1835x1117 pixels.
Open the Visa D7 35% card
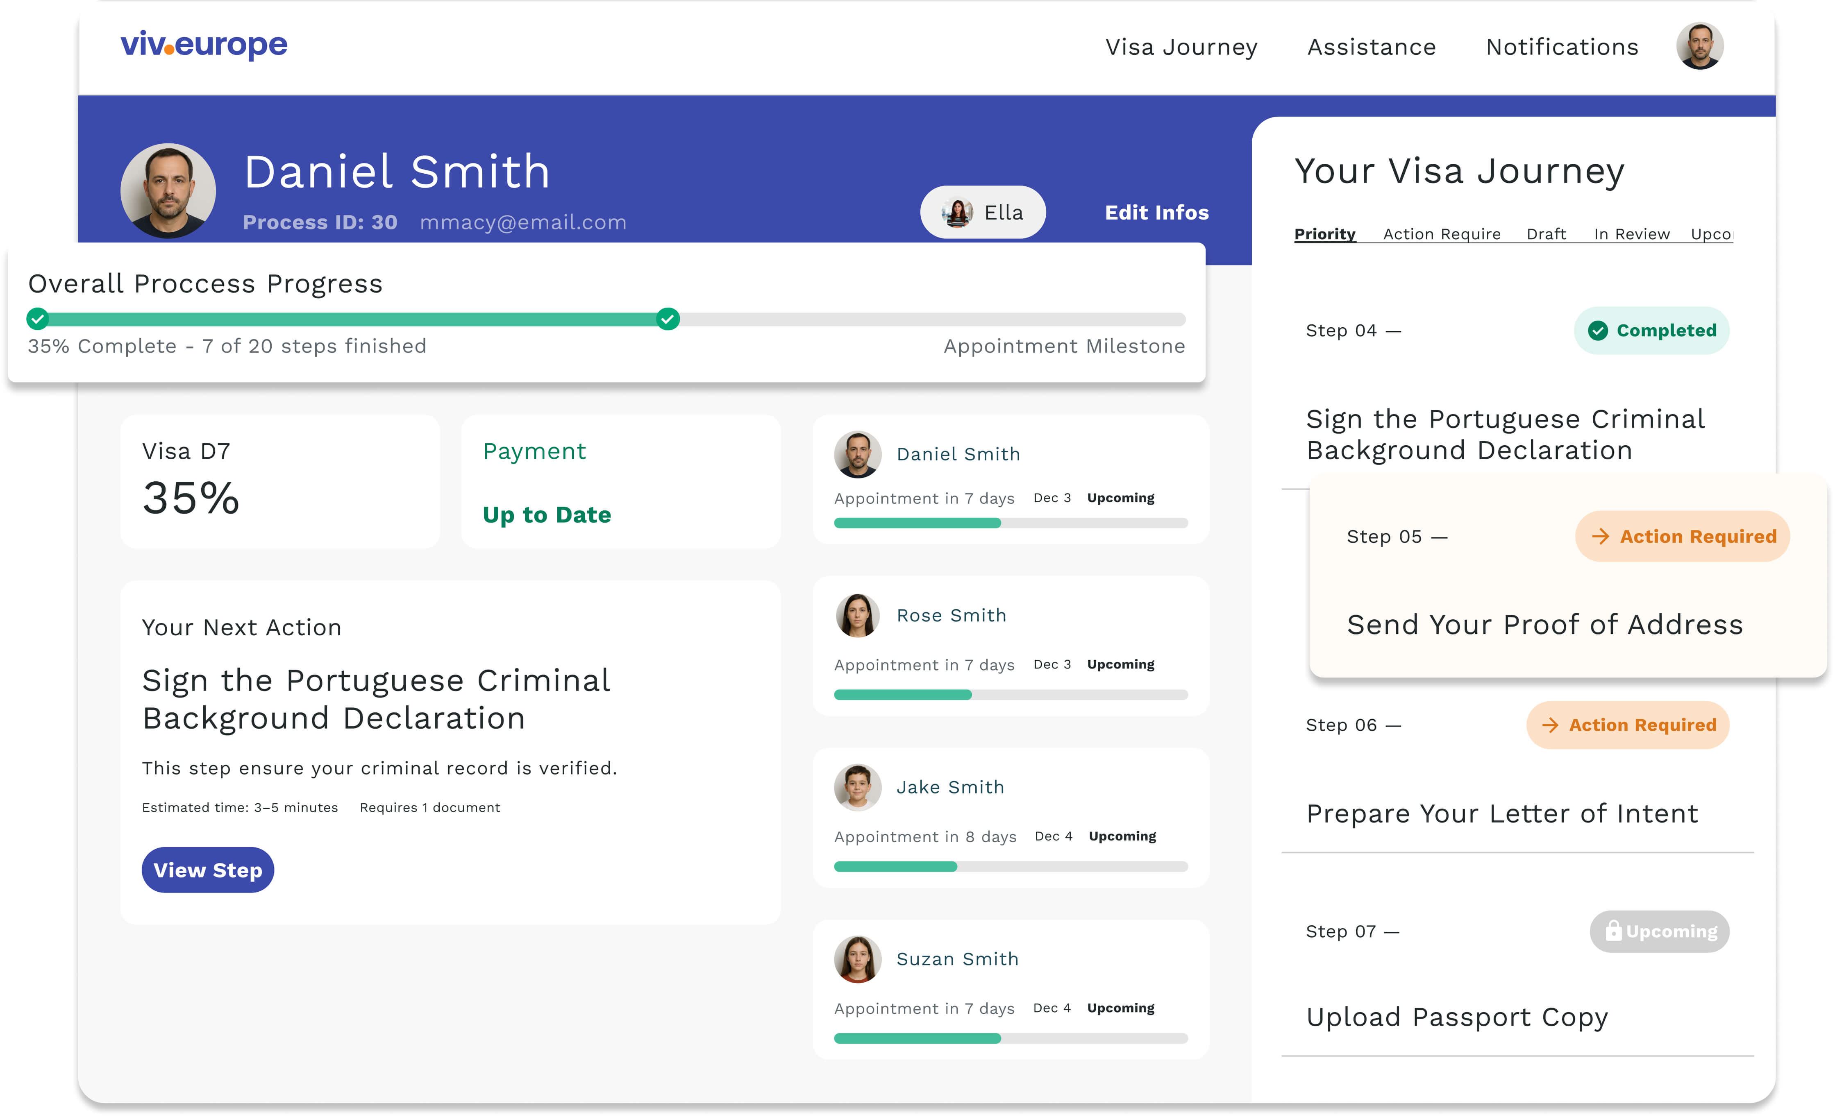280,481
